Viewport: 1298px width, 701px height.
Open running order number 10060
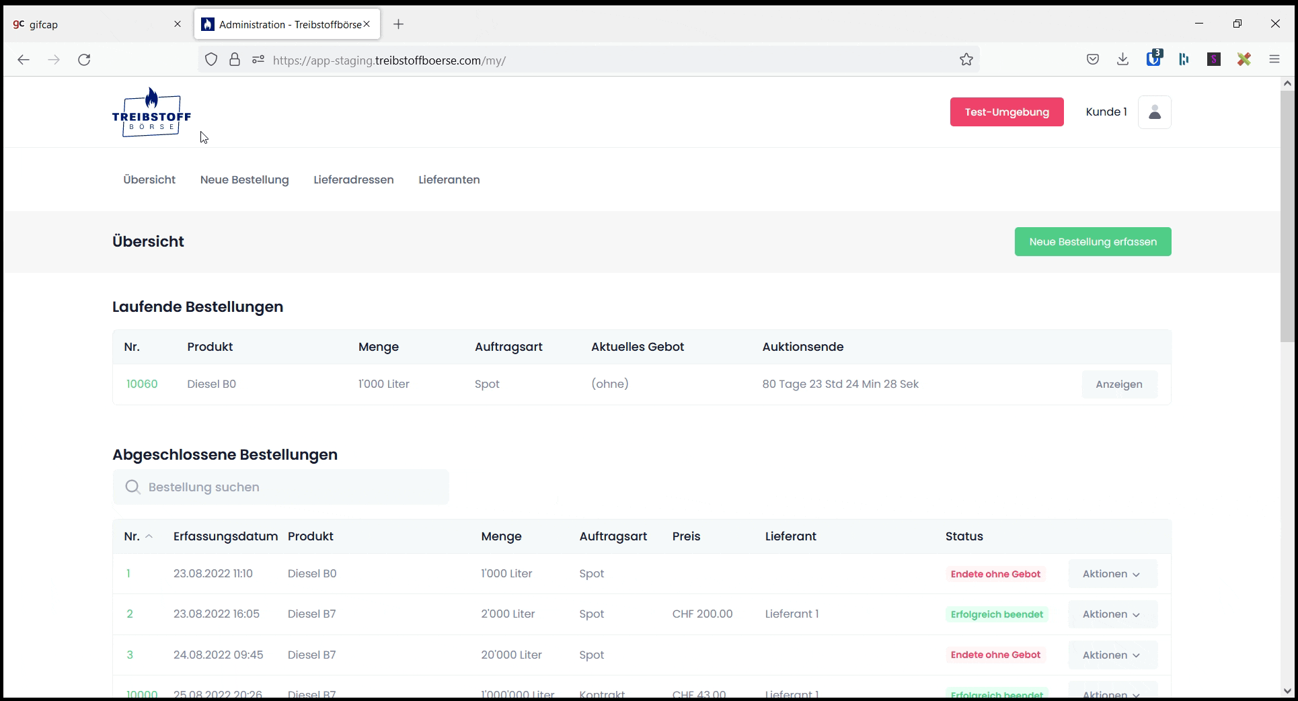(x=142, y=384)
